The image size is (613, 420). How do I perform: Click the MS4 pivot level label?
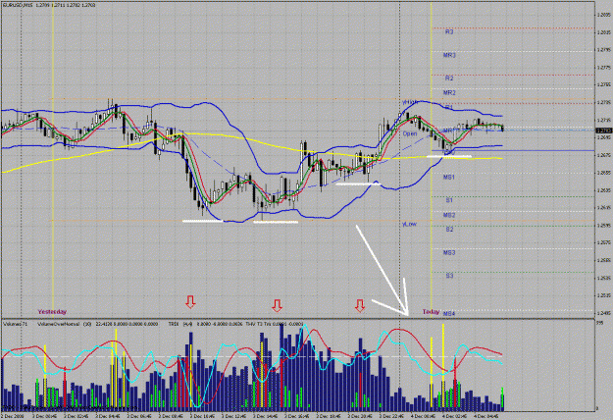click(x=449, y=314)
